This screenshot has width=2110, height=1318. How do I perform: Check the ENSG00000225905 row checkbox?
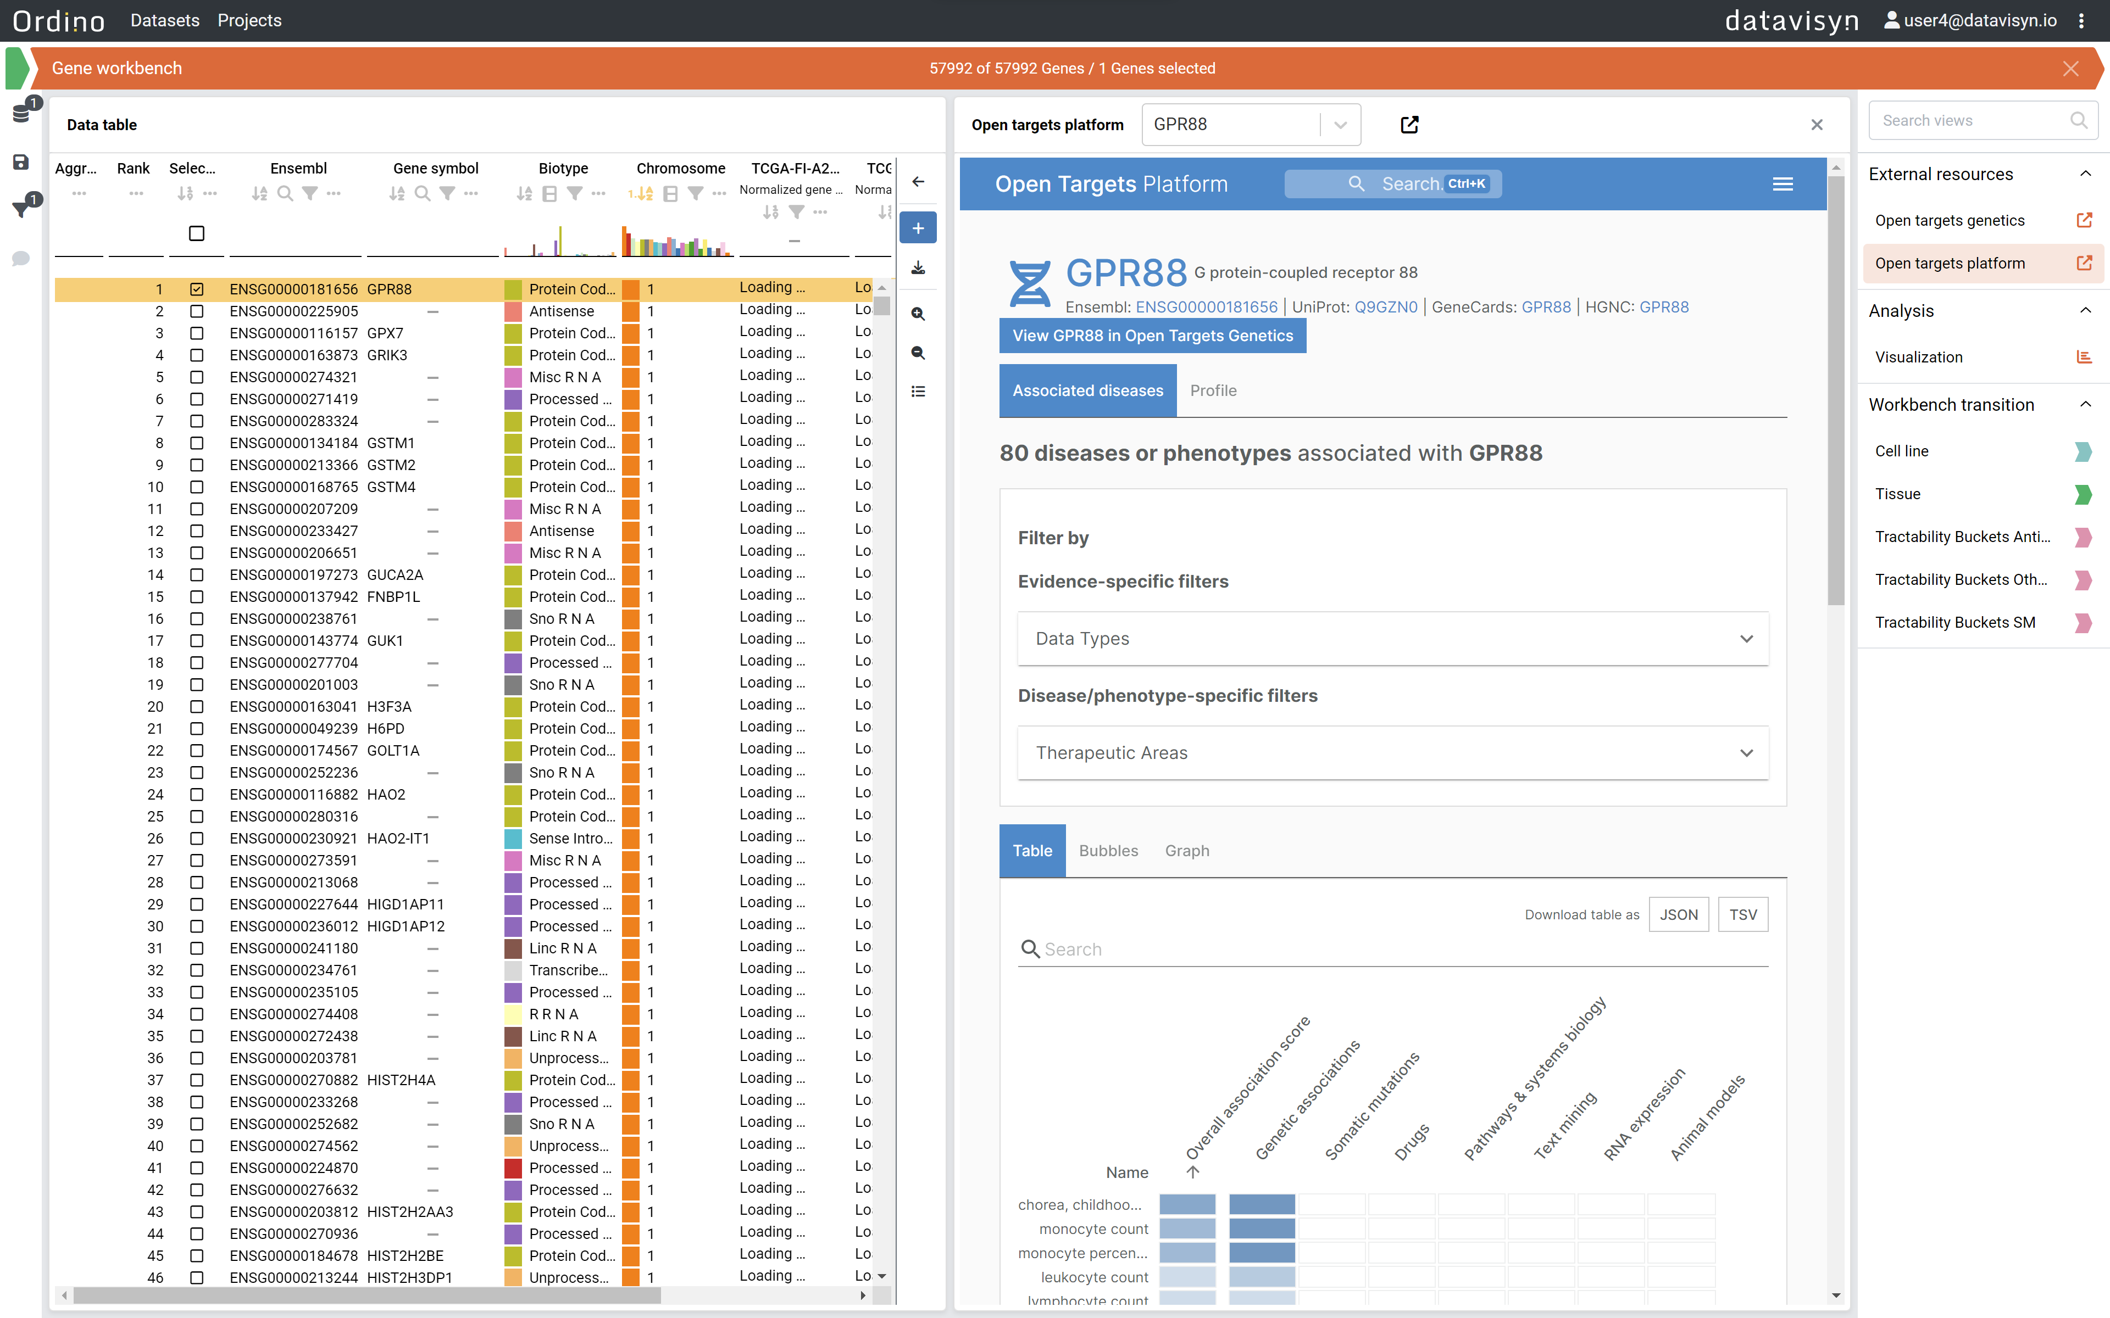(197, 311)
